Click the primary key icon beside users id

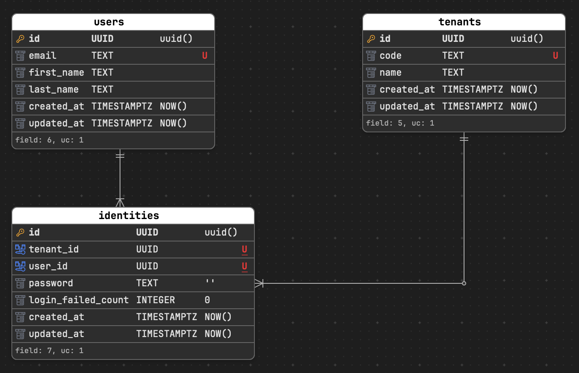pos(20,38)
